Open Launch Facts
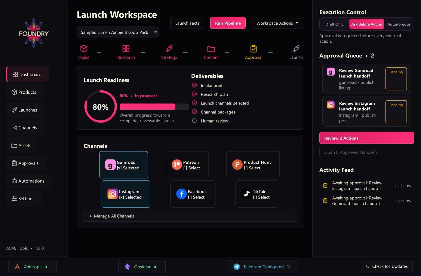The height and width of the screenshot is (276, 421). pos(187,23)
